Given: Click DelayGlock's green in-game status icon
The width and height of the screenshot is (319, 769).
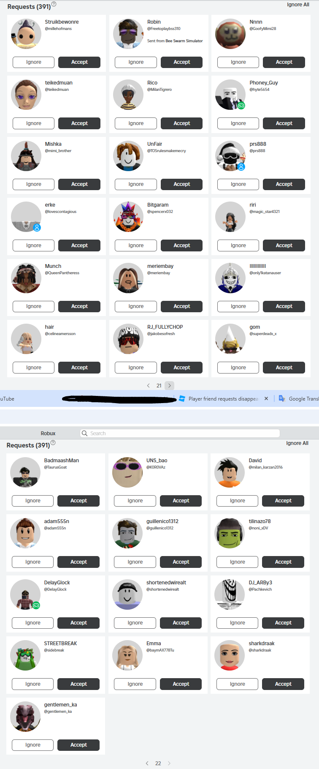Looking at the screenshot, I should 36,605.
